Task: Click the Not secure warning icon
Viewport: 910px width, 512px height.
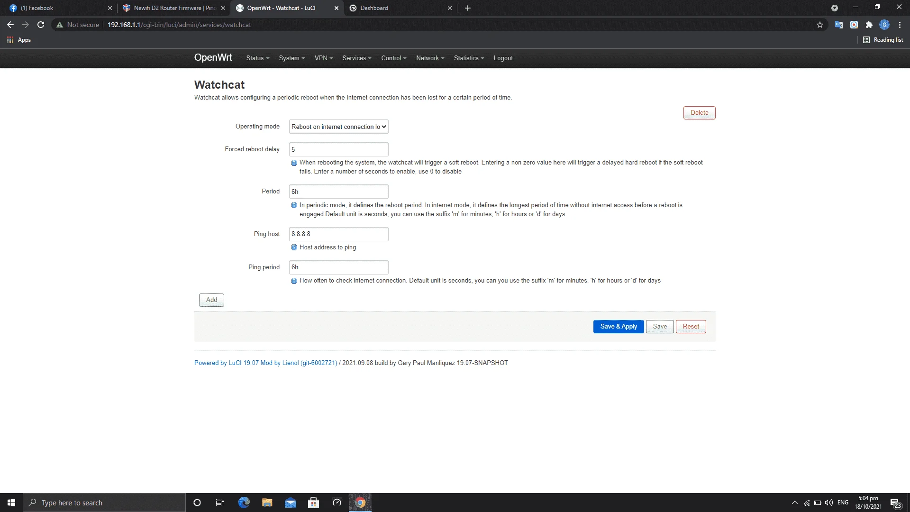Action: point(60,25)
